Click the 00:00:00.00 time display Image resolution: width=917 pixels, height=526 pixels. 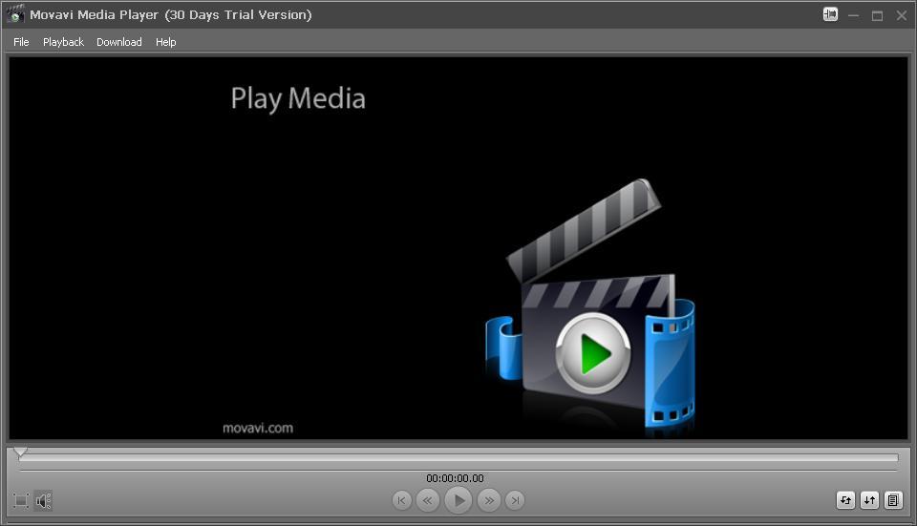(x=455, y=478)
